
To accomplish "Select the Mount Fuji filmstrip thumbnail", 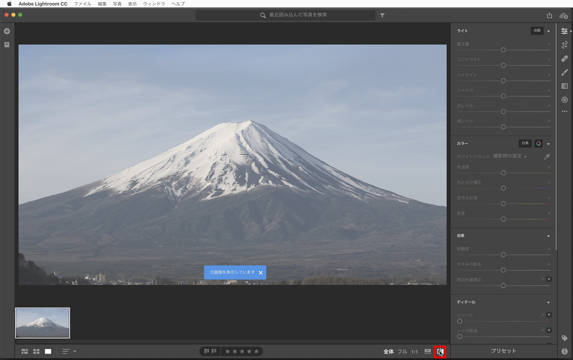I will point(43,323).
